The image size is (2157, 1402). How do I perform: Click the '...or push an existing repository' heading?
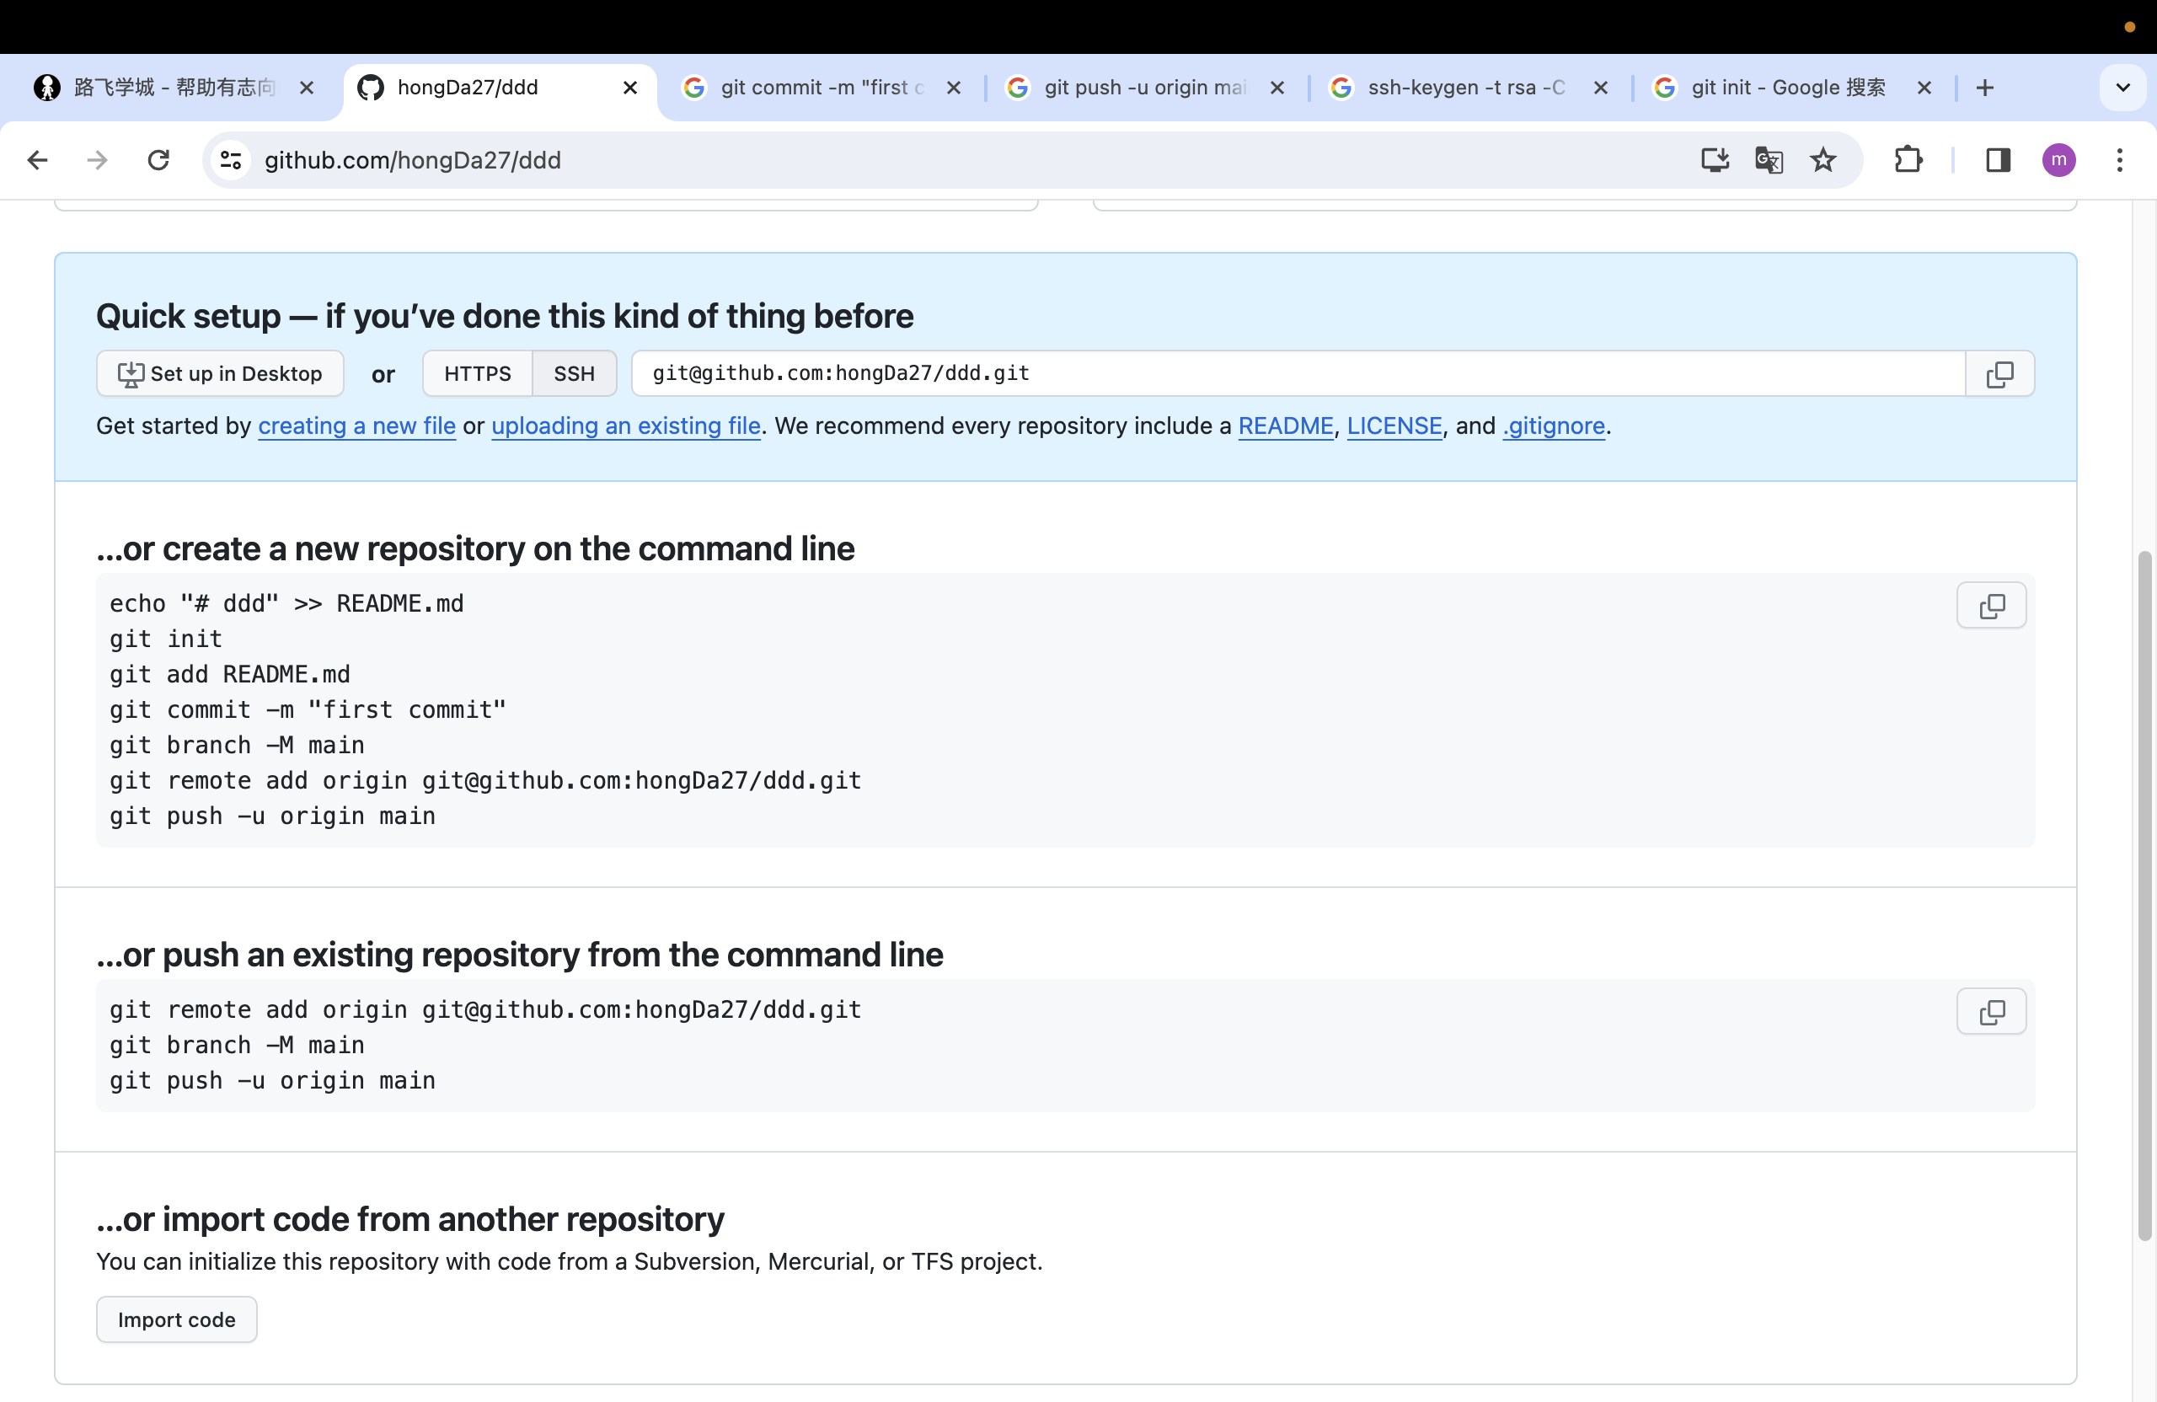520,955
